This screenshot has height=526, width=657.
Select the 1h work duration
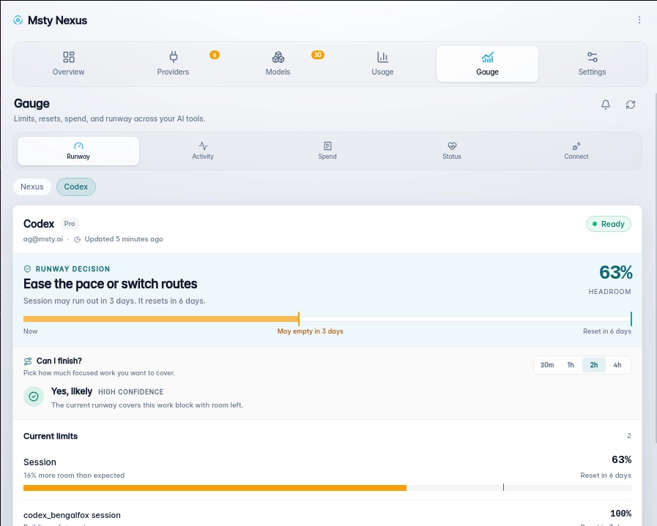point(571,365)
